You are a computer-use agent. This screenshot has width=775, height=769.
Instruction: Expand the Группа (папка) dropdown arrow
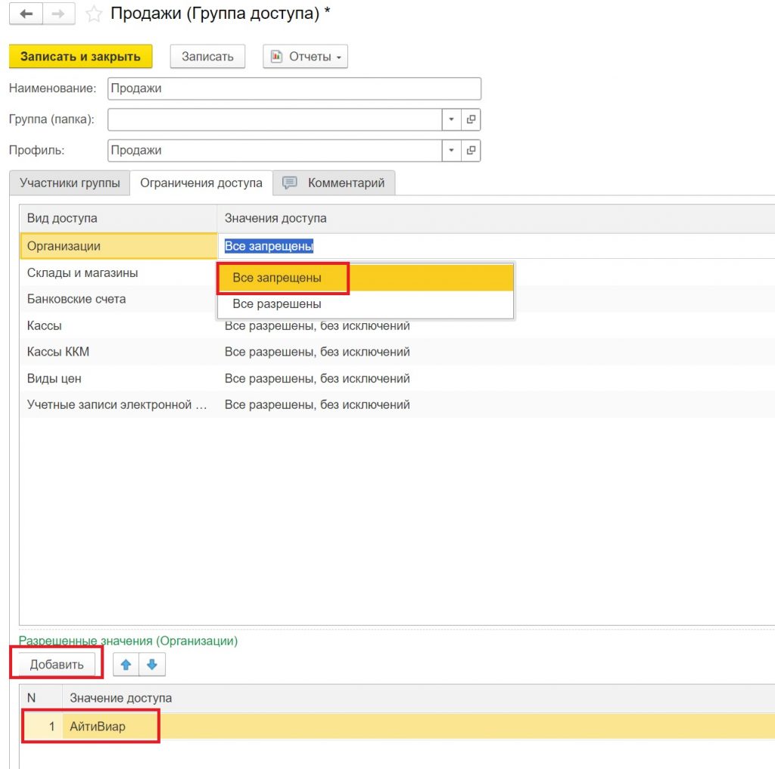[451, 119]
